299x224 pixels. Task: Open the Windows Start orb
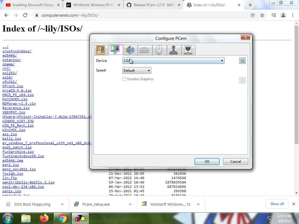(8, 218)
